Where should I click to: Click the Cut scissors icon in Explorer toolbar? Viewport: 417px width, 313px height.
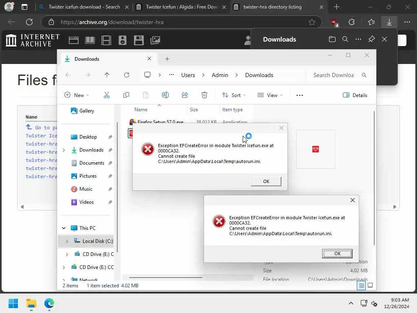[x=107, y=95]
